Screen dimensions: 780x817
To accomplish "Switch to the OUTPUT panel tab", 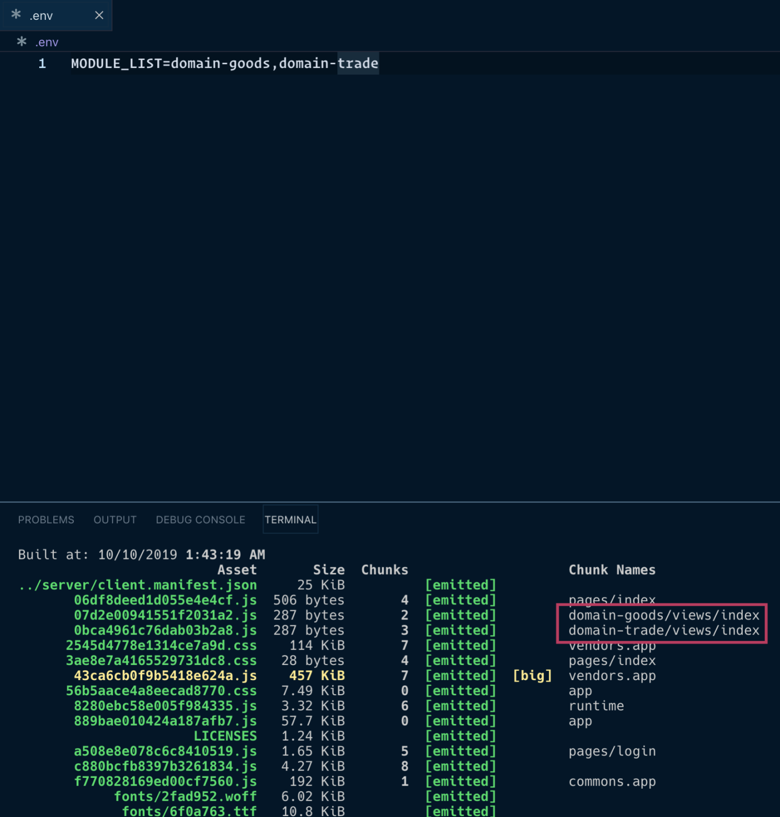I will (x=115, y=520).
